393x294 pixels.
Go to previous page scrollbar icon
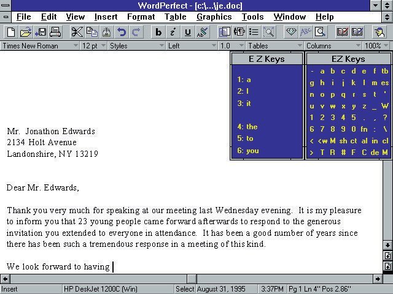[387, 255]
